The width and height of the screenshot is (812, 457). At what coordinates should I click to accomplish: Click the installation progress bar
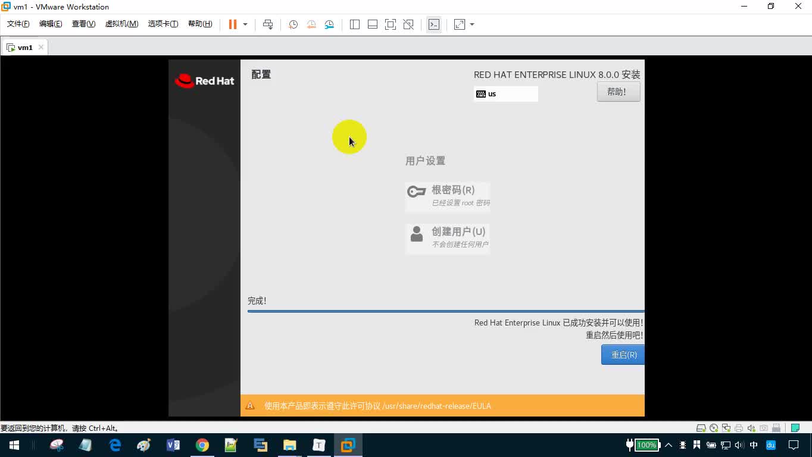(x=446, y=311)
